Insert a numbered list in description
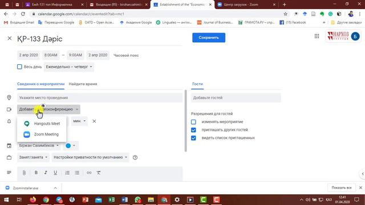This screenshot has height=205, width=365. (x=67, y=173)
